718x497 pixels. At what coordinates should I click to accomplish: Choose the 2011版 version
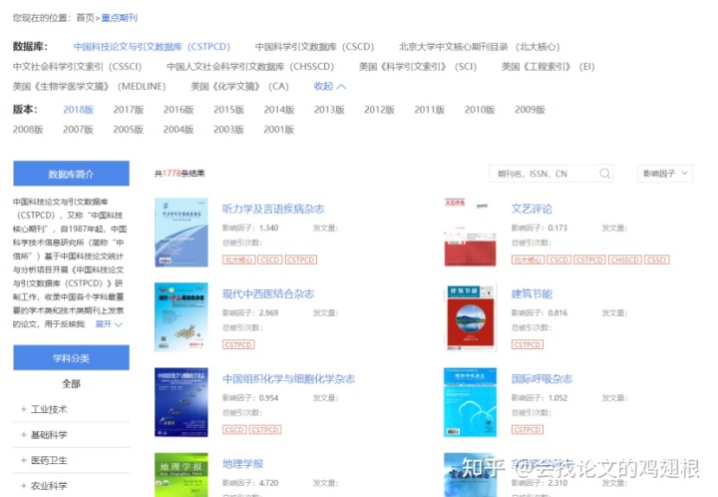point(430,110)
